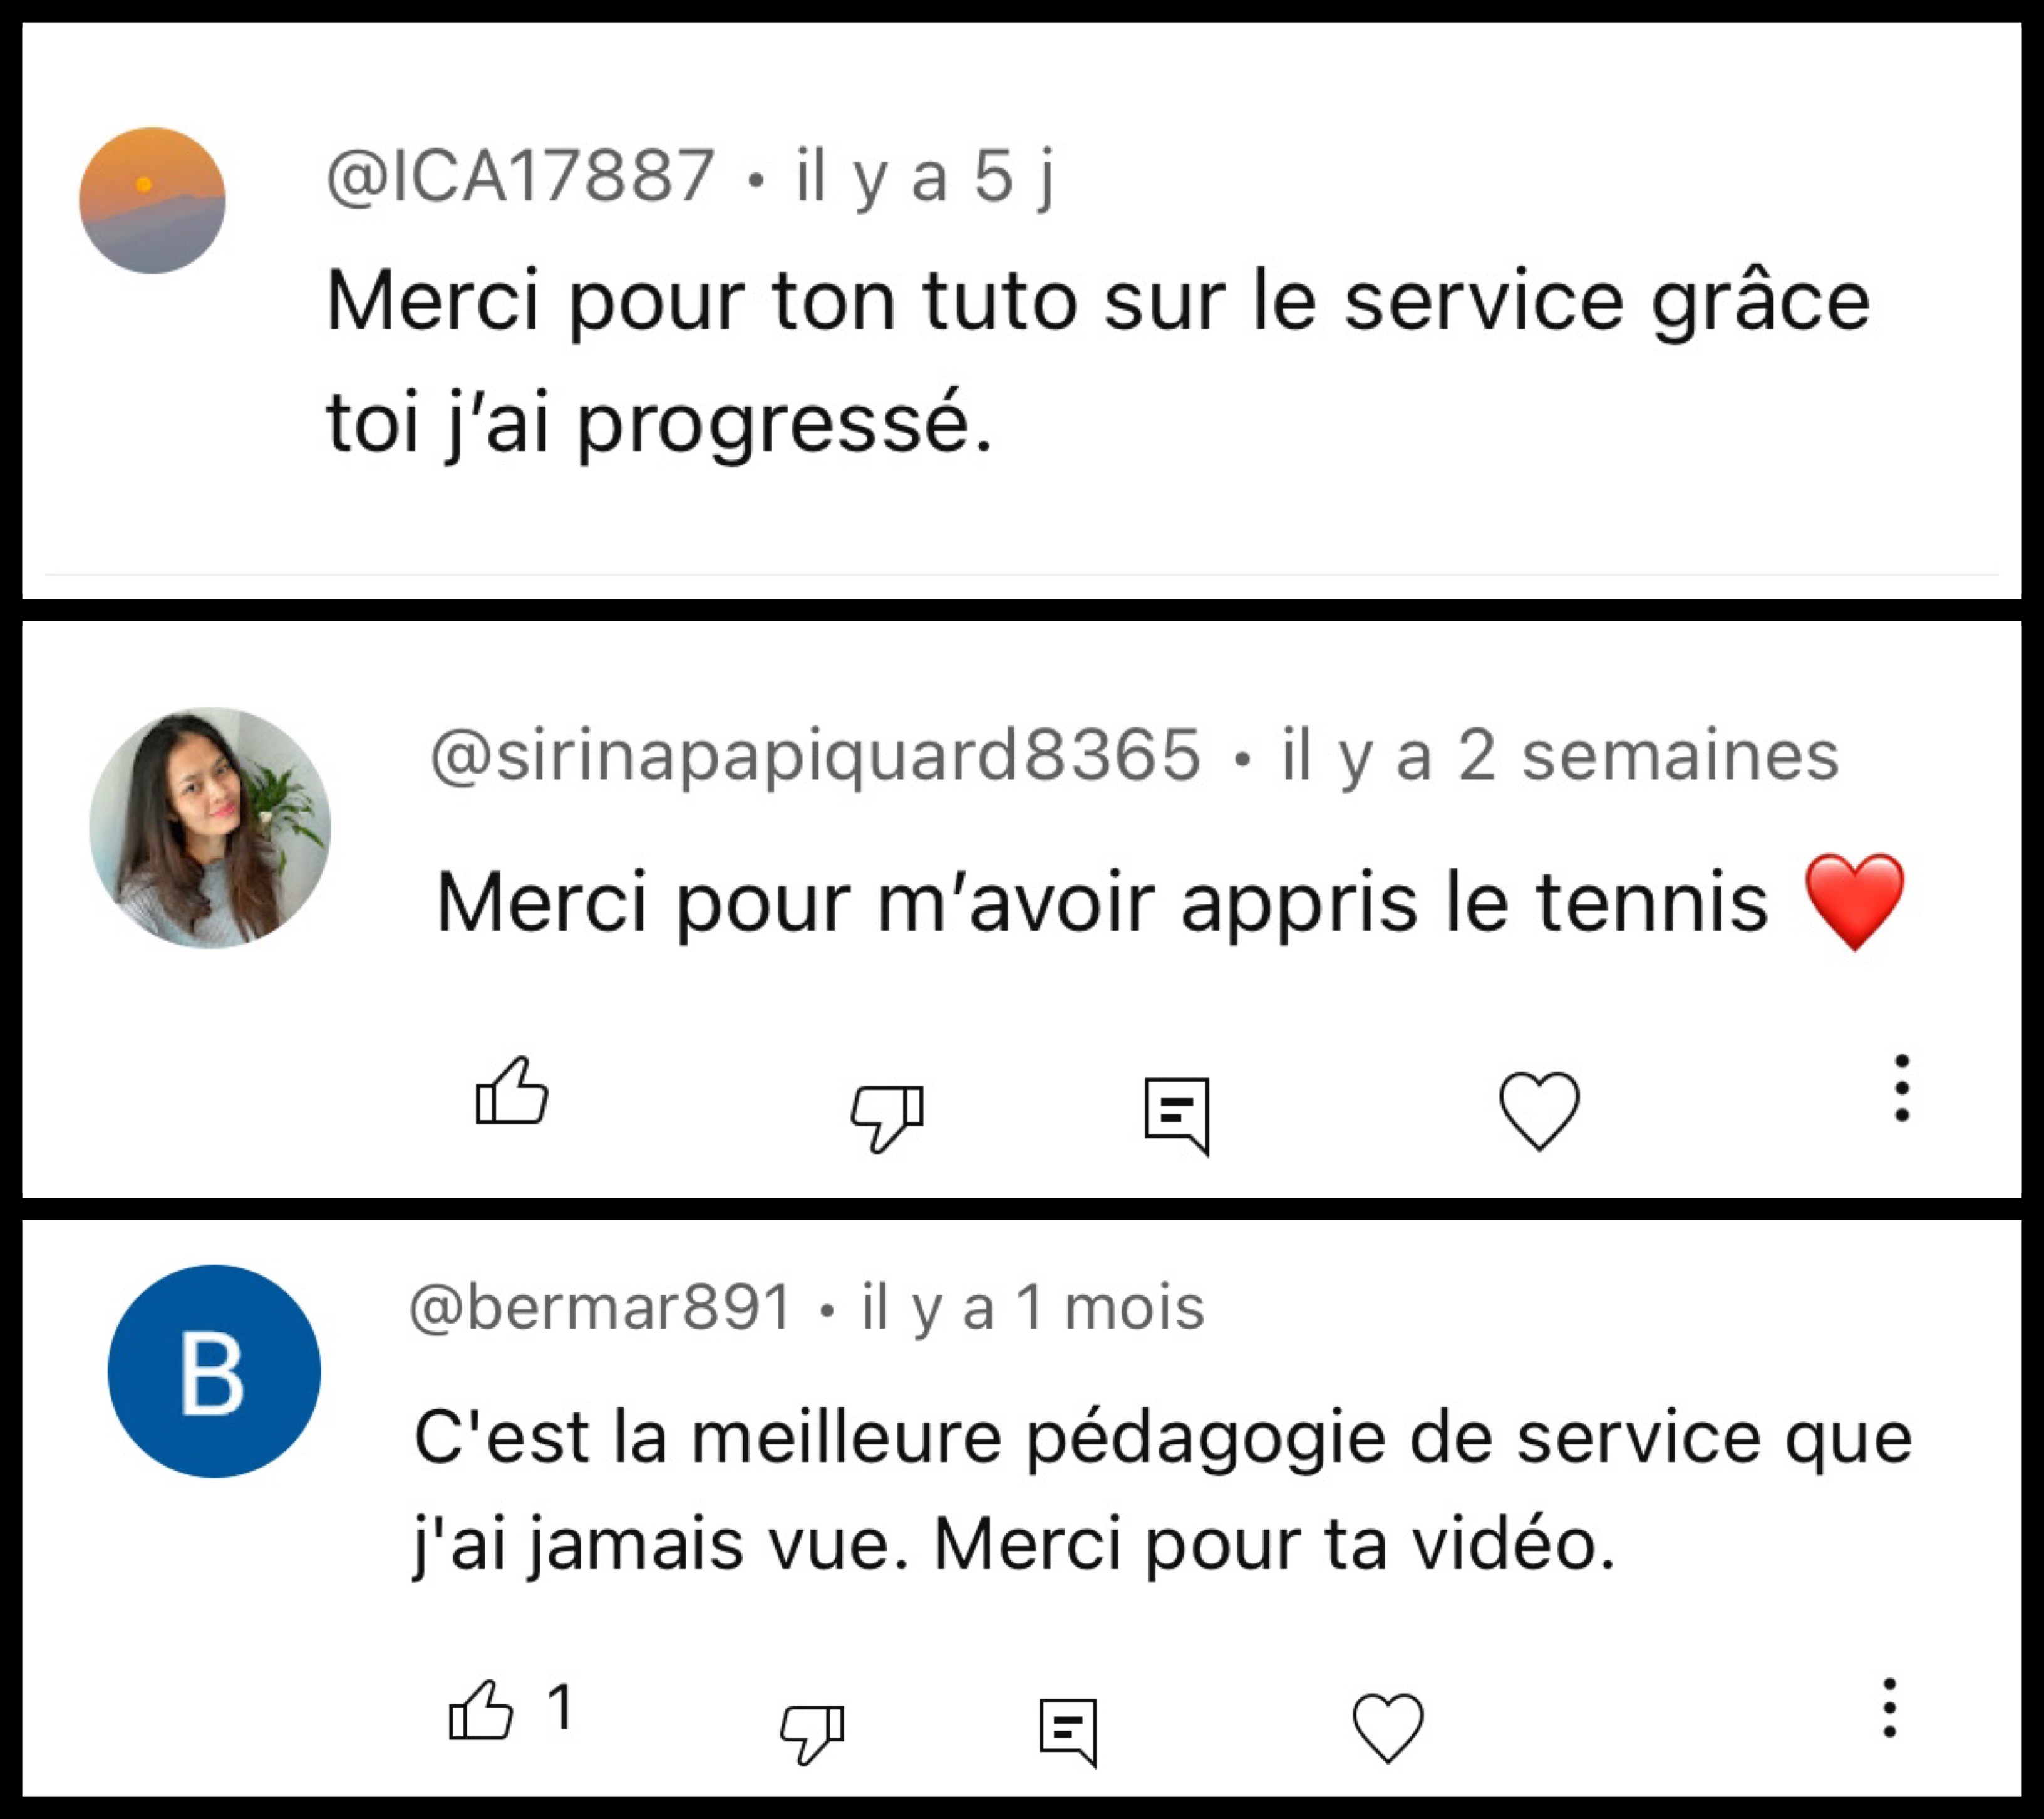Go to the @bermar891 username link
This screenshot has height=1819, width=2044.
pyautogui.click(x=600, y=1307)
